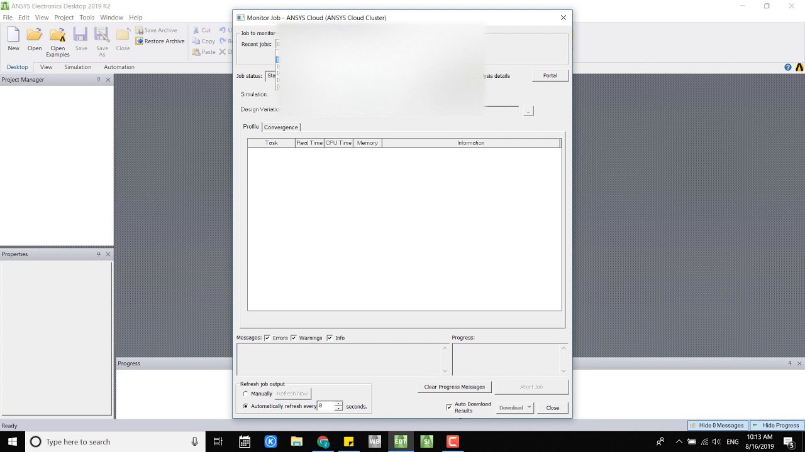805x452 pixels.
Task: Open the Project menu
Action: tap(64, 18)
